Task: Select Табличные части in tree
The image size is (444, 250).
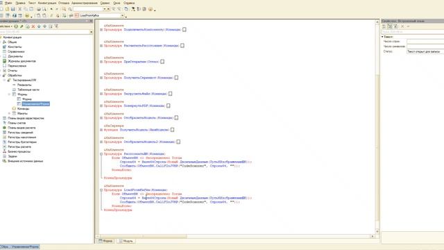Action: pyautogui.click(x=28, y=90)
